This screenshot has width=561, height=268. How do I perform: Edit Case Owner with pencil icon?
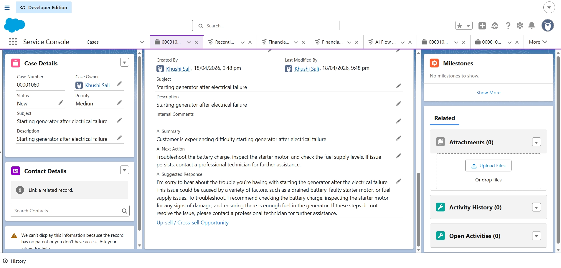point(119,84)
